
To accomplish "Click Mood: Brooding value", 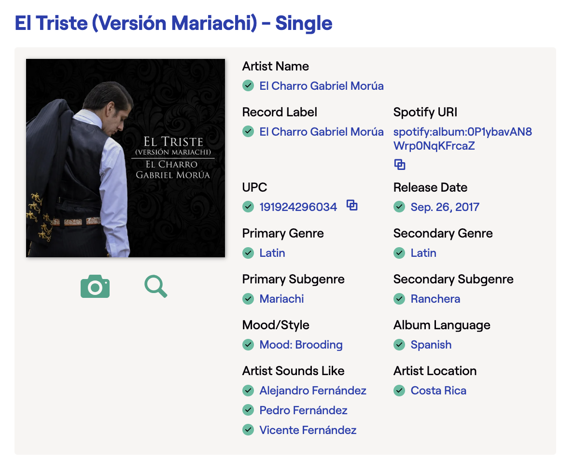I will [301, 345].
